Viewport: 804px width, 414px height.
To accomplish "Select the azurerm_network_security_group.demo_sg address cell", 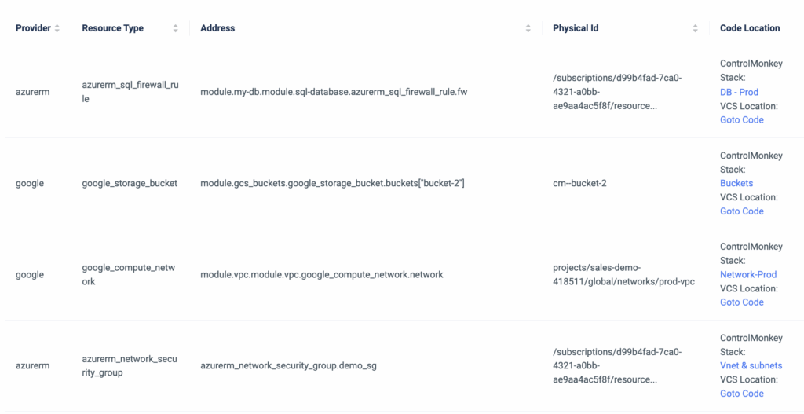I will point(288,366).
